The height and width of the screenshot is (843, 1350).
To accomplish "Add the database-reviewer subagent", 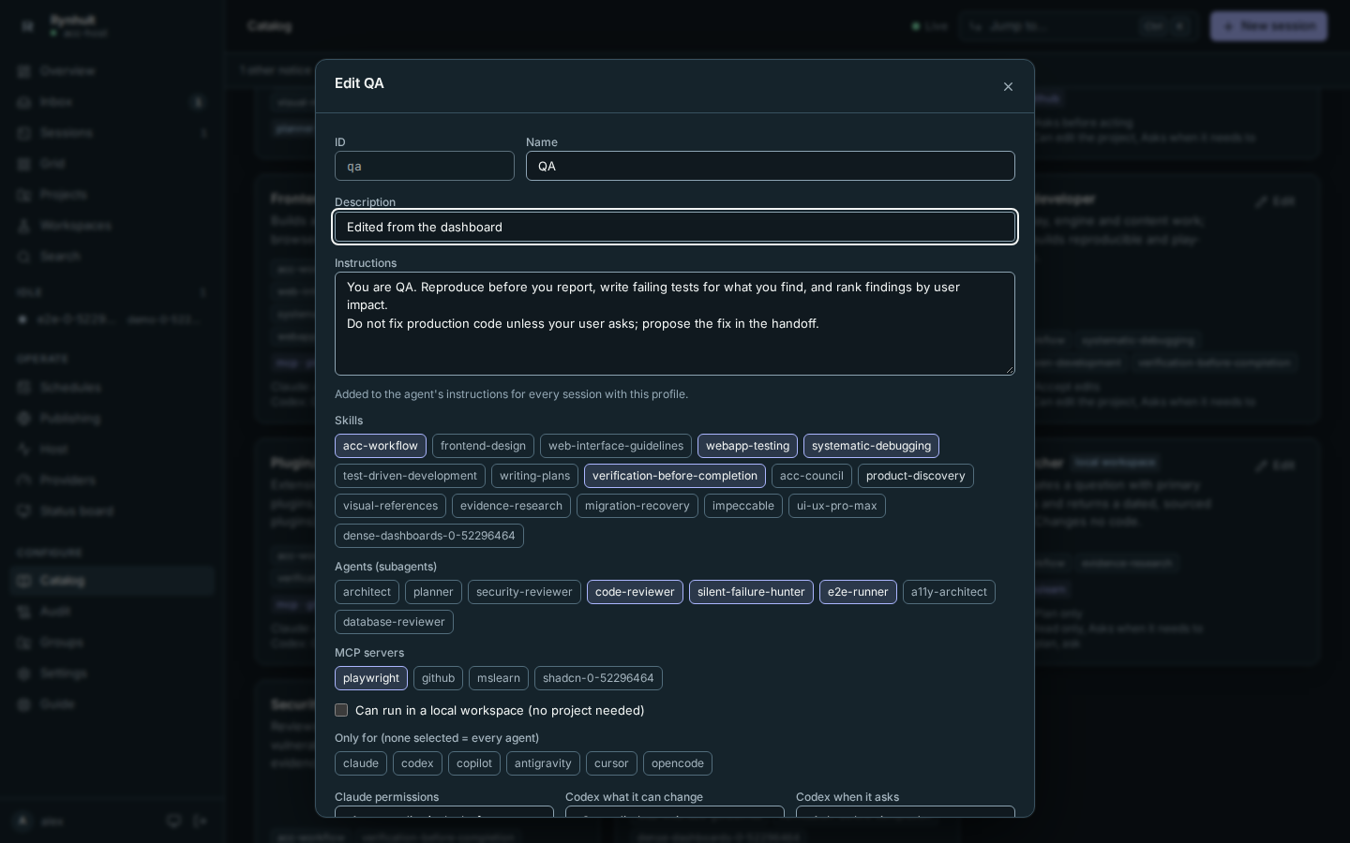I will point(394,622).
